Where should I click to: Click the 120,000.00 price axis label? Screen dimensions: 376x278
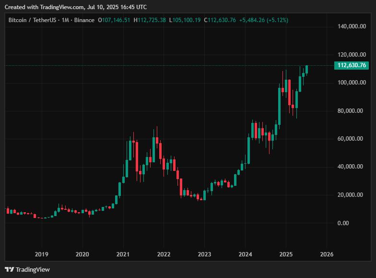[352, 55]
